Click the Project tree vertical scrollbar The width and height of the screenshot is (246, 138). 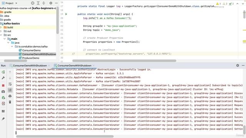tap(57, 20)
